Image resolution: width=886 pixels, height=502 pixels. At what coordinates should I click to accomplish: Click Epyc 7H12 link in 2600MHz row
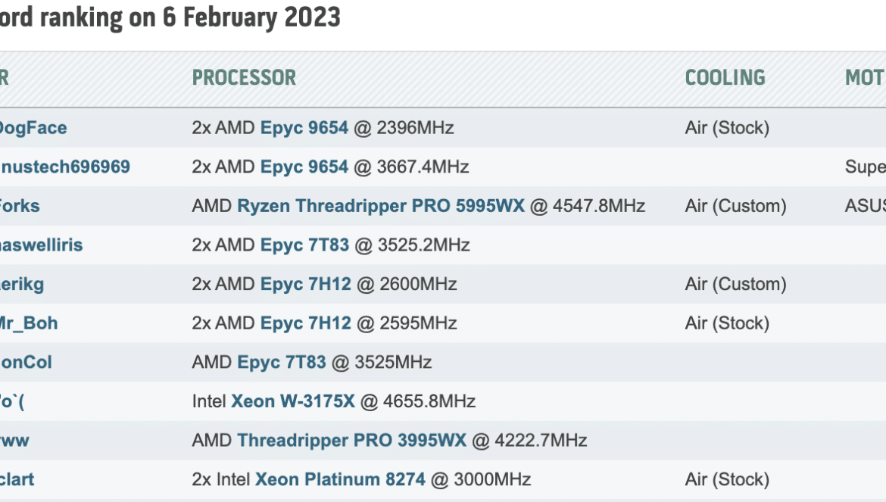pyautogui.click(x=306, y=284)
